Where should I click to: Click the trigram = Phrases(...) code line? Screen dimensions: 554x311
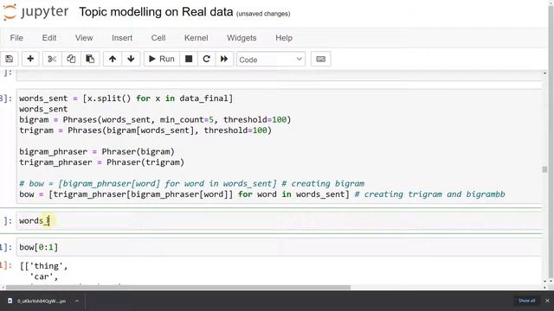(145, 130)
